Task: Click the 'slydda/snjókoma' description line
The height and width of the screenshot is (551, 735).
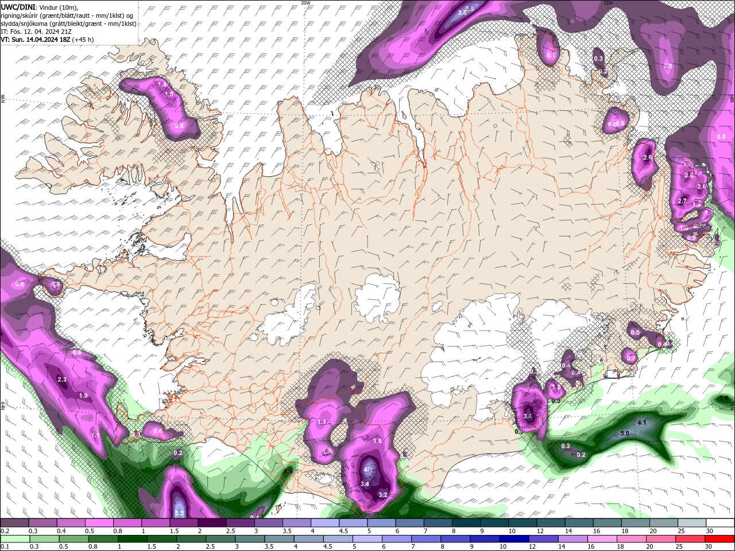Action: click(68, 24)
